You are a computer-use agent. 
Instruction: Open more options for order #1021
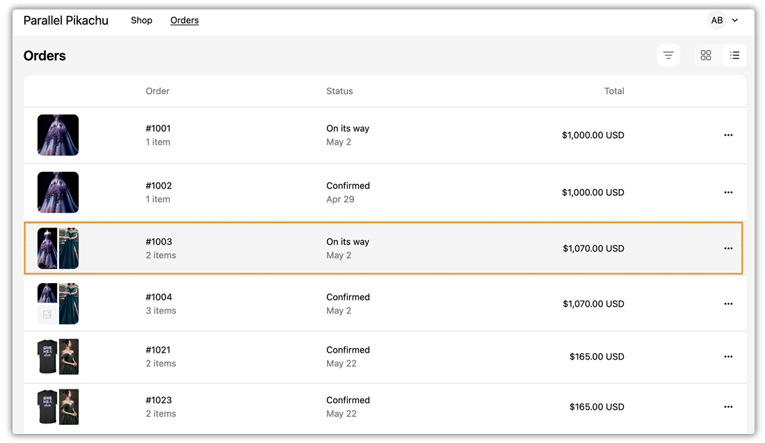[x=728, y=357]
